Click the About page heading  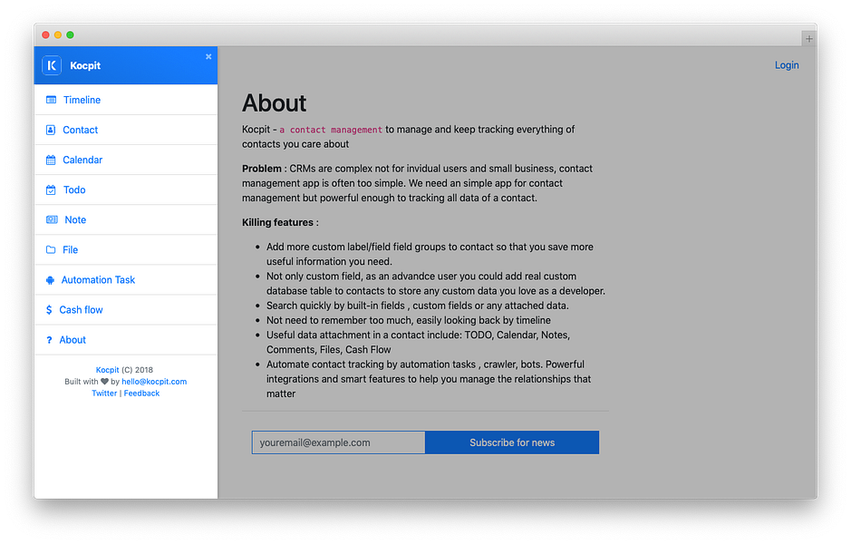[274, 103]
